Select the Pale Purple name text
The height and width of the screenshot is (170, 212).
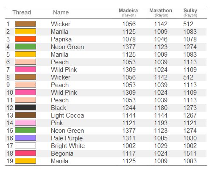coord(67,138)
